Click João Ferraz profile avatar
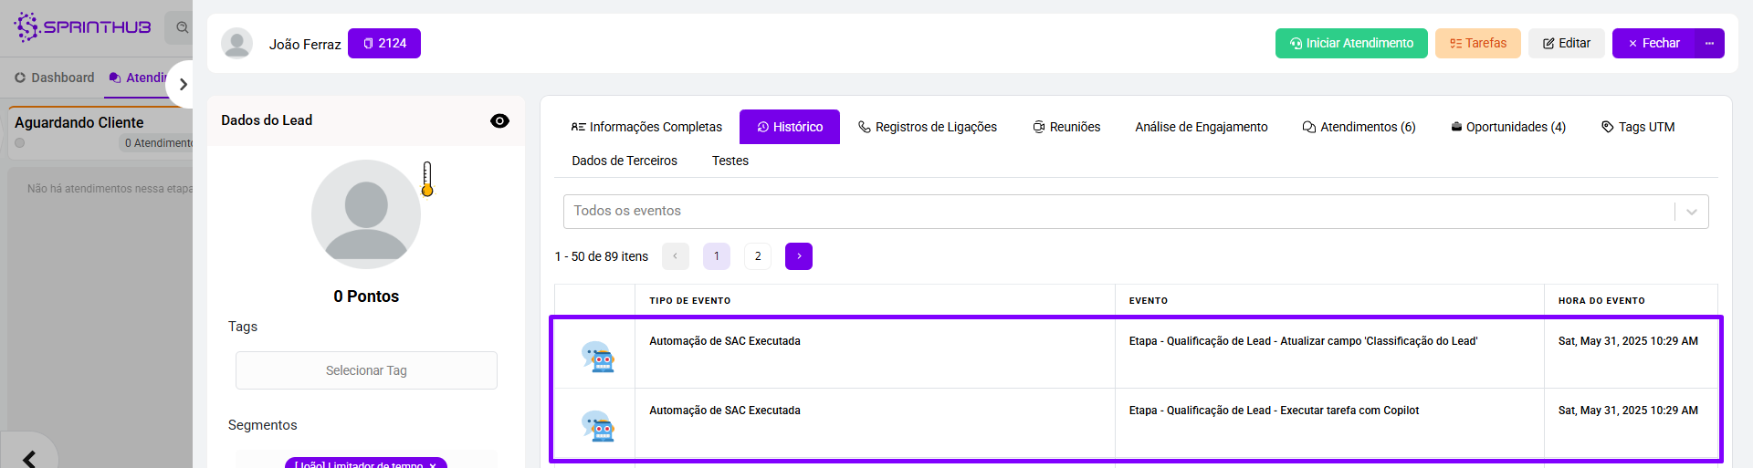Screen dimensions: 1753x468 [237, 44]
